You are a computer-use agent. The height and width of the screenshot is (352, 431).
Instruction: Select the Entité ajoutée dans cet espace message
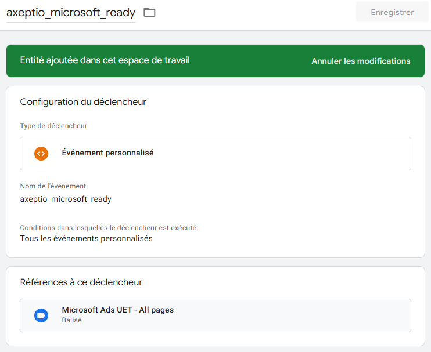105,60
